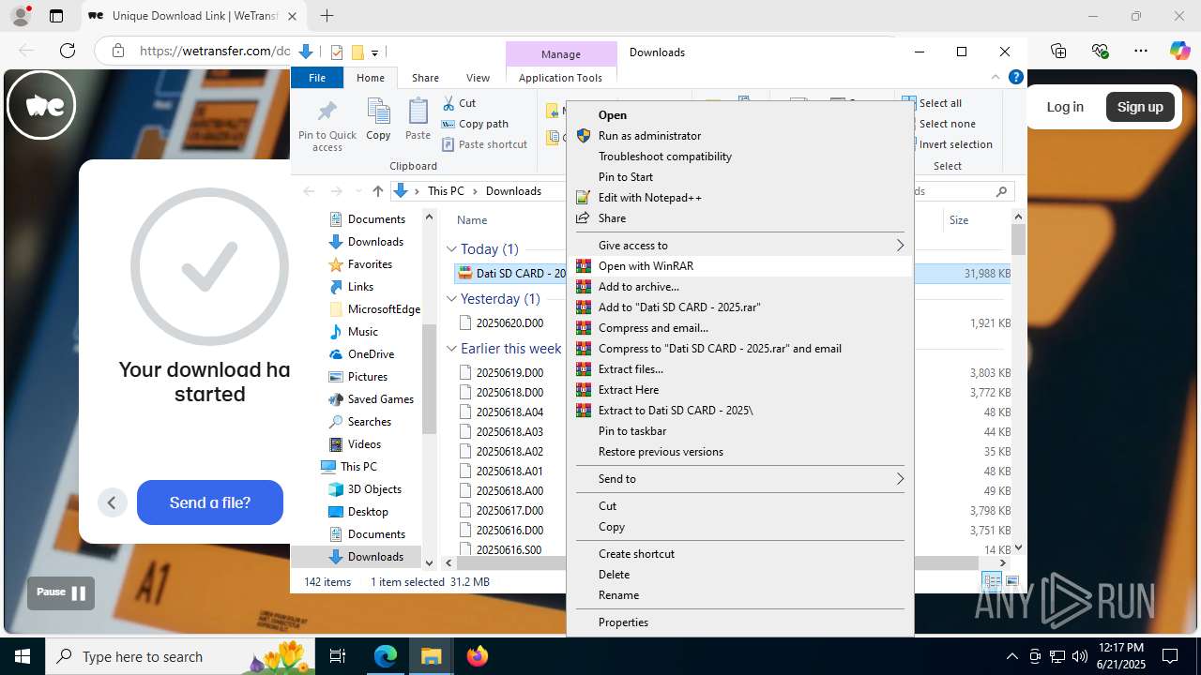Open new Edge tab plus button

(x=327, y=16)
